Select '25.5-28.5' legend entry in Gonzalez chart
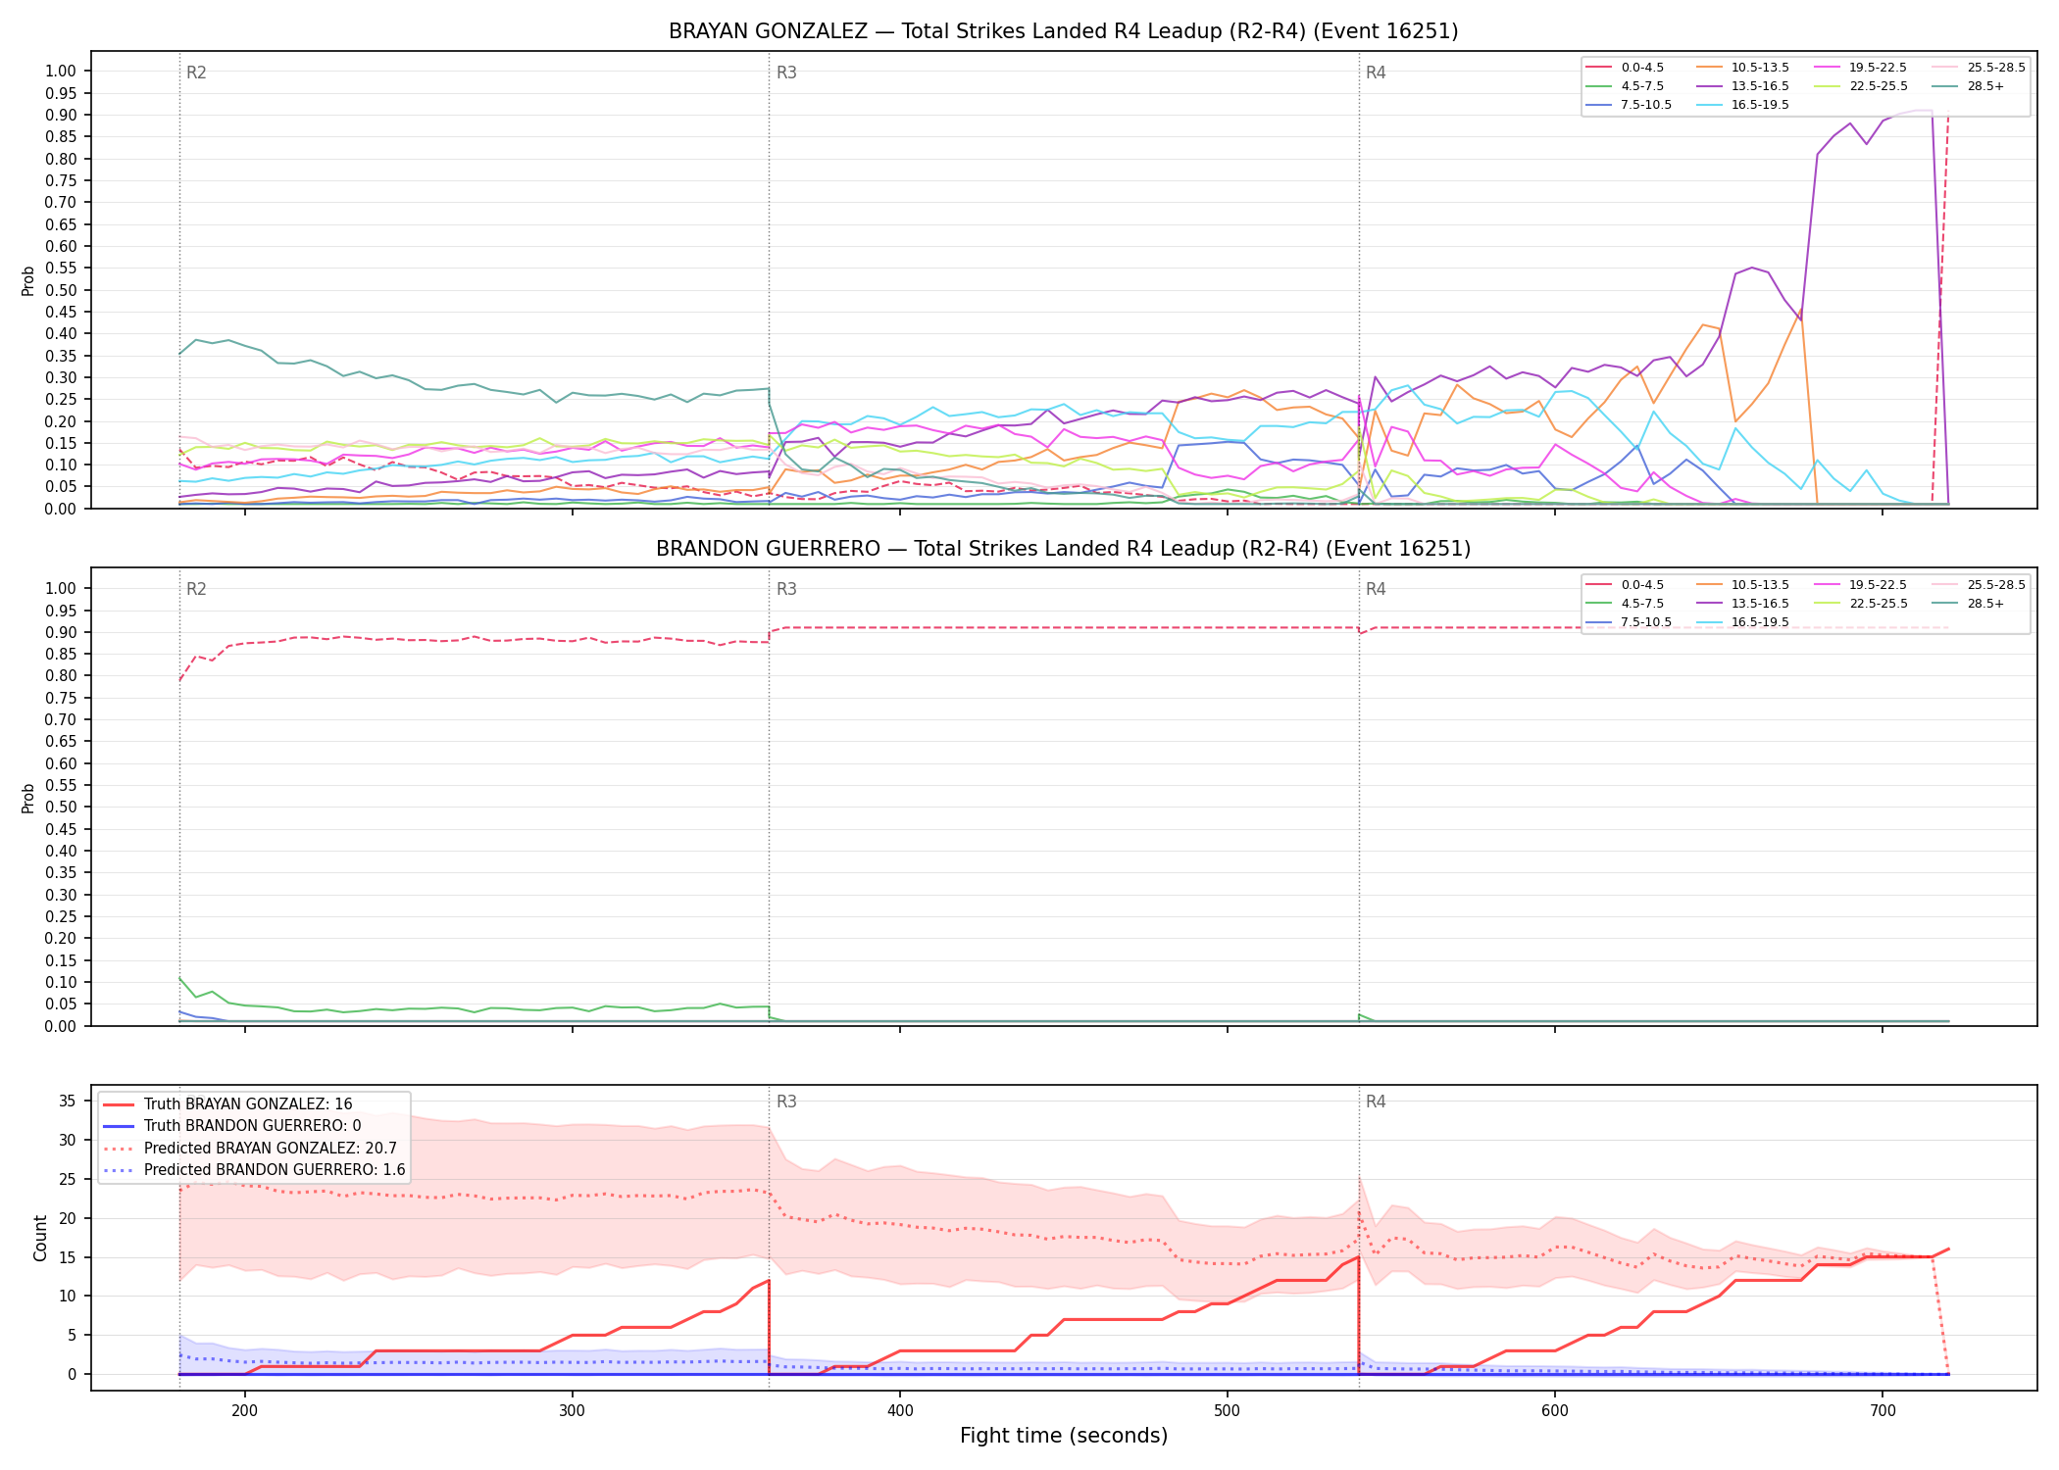Image resolution: width=2059 pixels, height=1470 pixels. click(1979, 68)
